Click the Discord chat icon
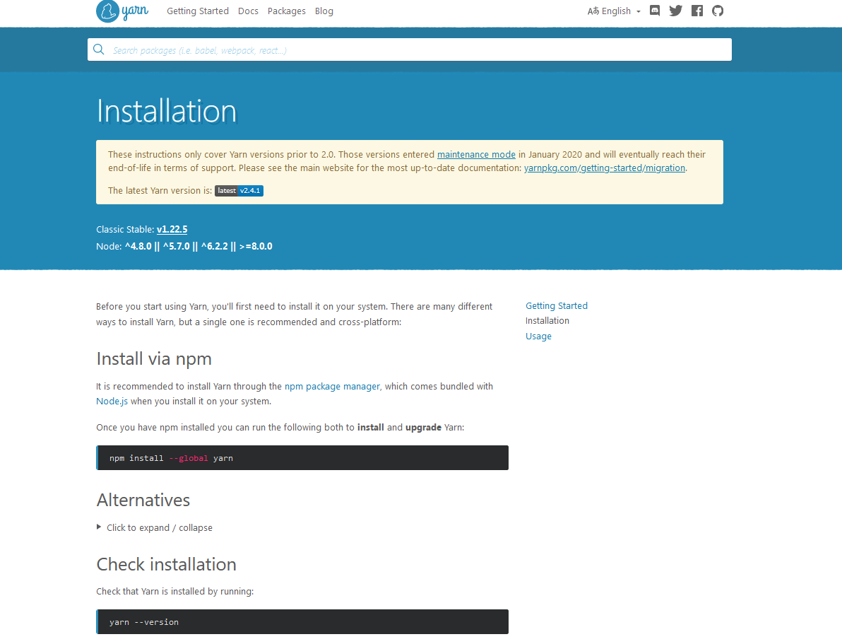This screenshot has height=644, width=842. pyautogui.click(x=654, y=11)
